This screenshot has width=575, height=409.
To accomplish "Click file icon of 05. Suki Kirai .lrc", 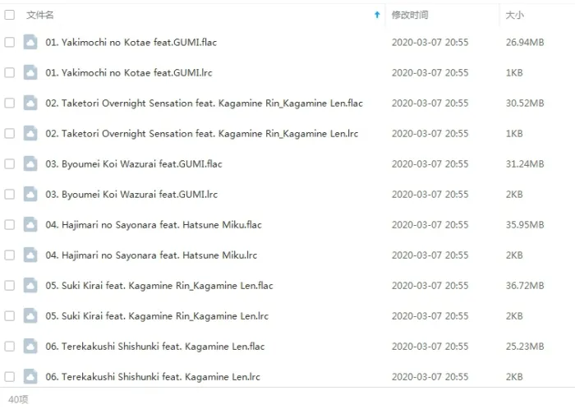I will point(30,315).
